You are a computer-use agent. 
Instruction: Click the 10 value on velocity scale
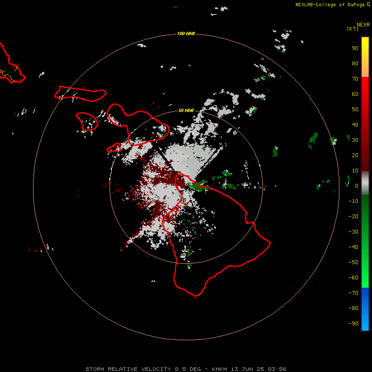pyautogui.click(x=355, y=171)
